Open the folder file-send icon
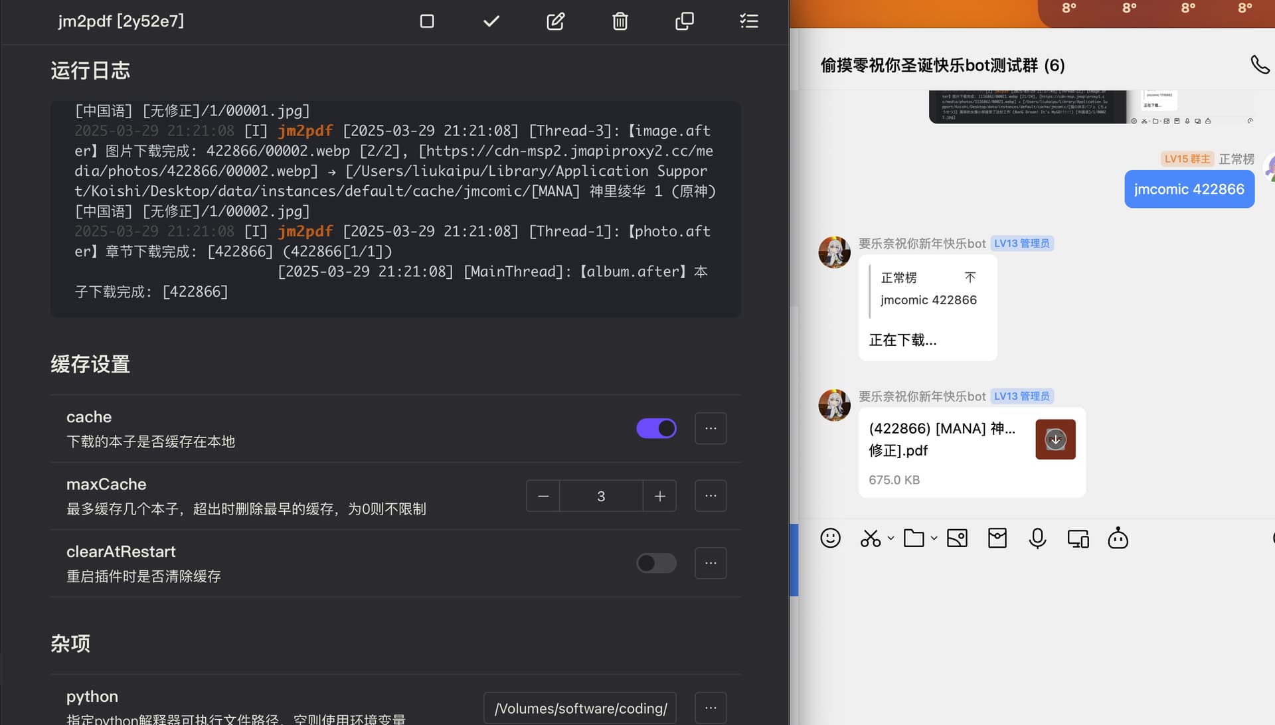Screen dimensions: 1275x725 click(x=914, y=538)
